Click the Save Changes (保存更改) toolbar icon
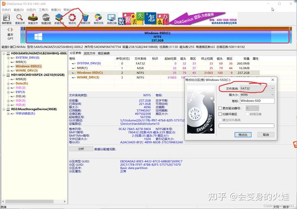 (6, 19)
